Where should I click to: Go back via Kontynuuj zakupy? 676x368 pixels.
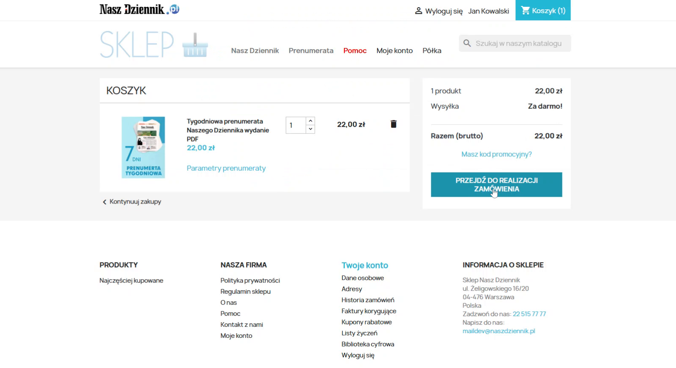(x=132, y=202)
